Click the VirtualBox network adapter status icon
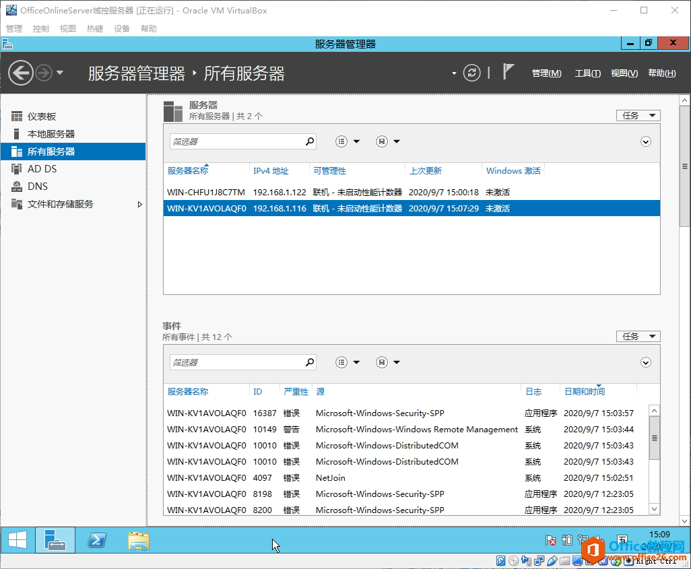This screenshot has width=691, height=569. [539, 560]
